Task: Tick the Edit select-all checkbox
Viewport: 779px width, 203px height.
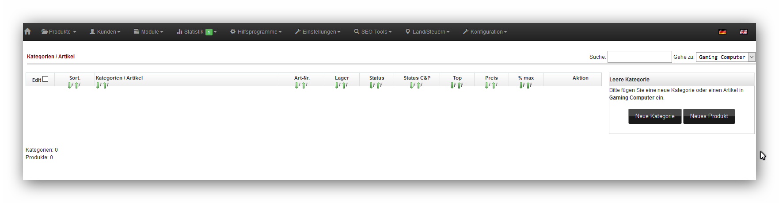Action: (45, 79)
